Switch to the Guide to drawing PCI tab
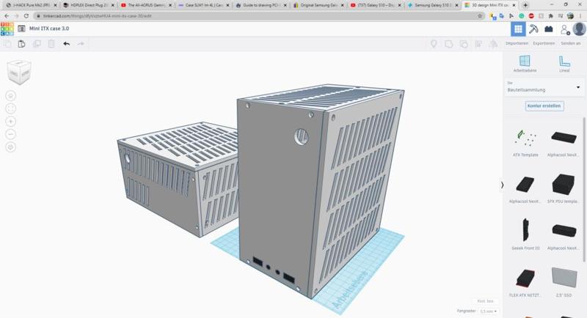The image size is (587, 318). pyautogui.click(x=260, y=5)
